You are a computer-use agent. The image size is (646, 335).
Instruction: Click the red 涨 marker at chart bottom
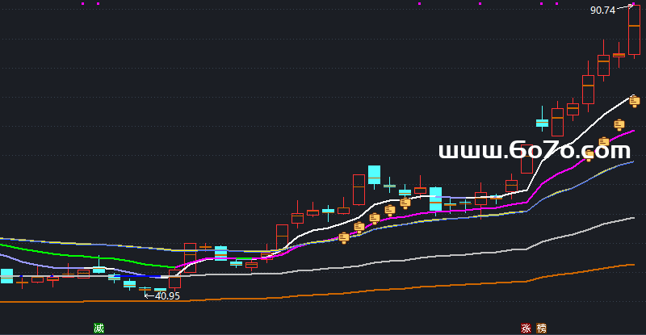coord(526,328)
